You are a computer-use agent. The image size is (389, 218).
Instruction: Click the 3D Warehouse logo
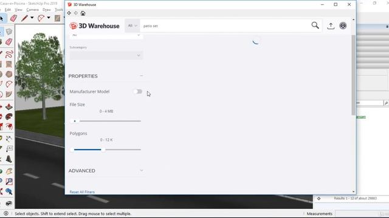pos(94,25)
